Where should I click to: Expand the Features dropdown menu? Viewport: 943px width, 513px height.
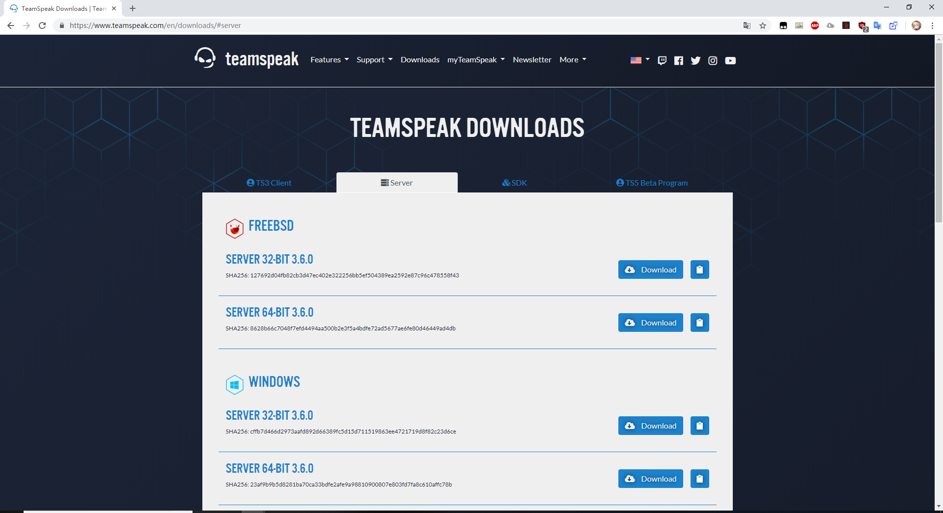[x=330, y=59]
